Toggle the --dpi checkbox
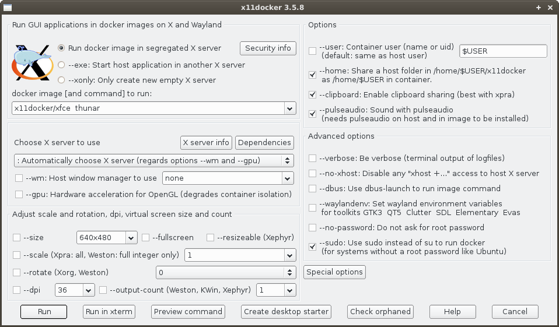559x327 pixels. click(17, 290)
